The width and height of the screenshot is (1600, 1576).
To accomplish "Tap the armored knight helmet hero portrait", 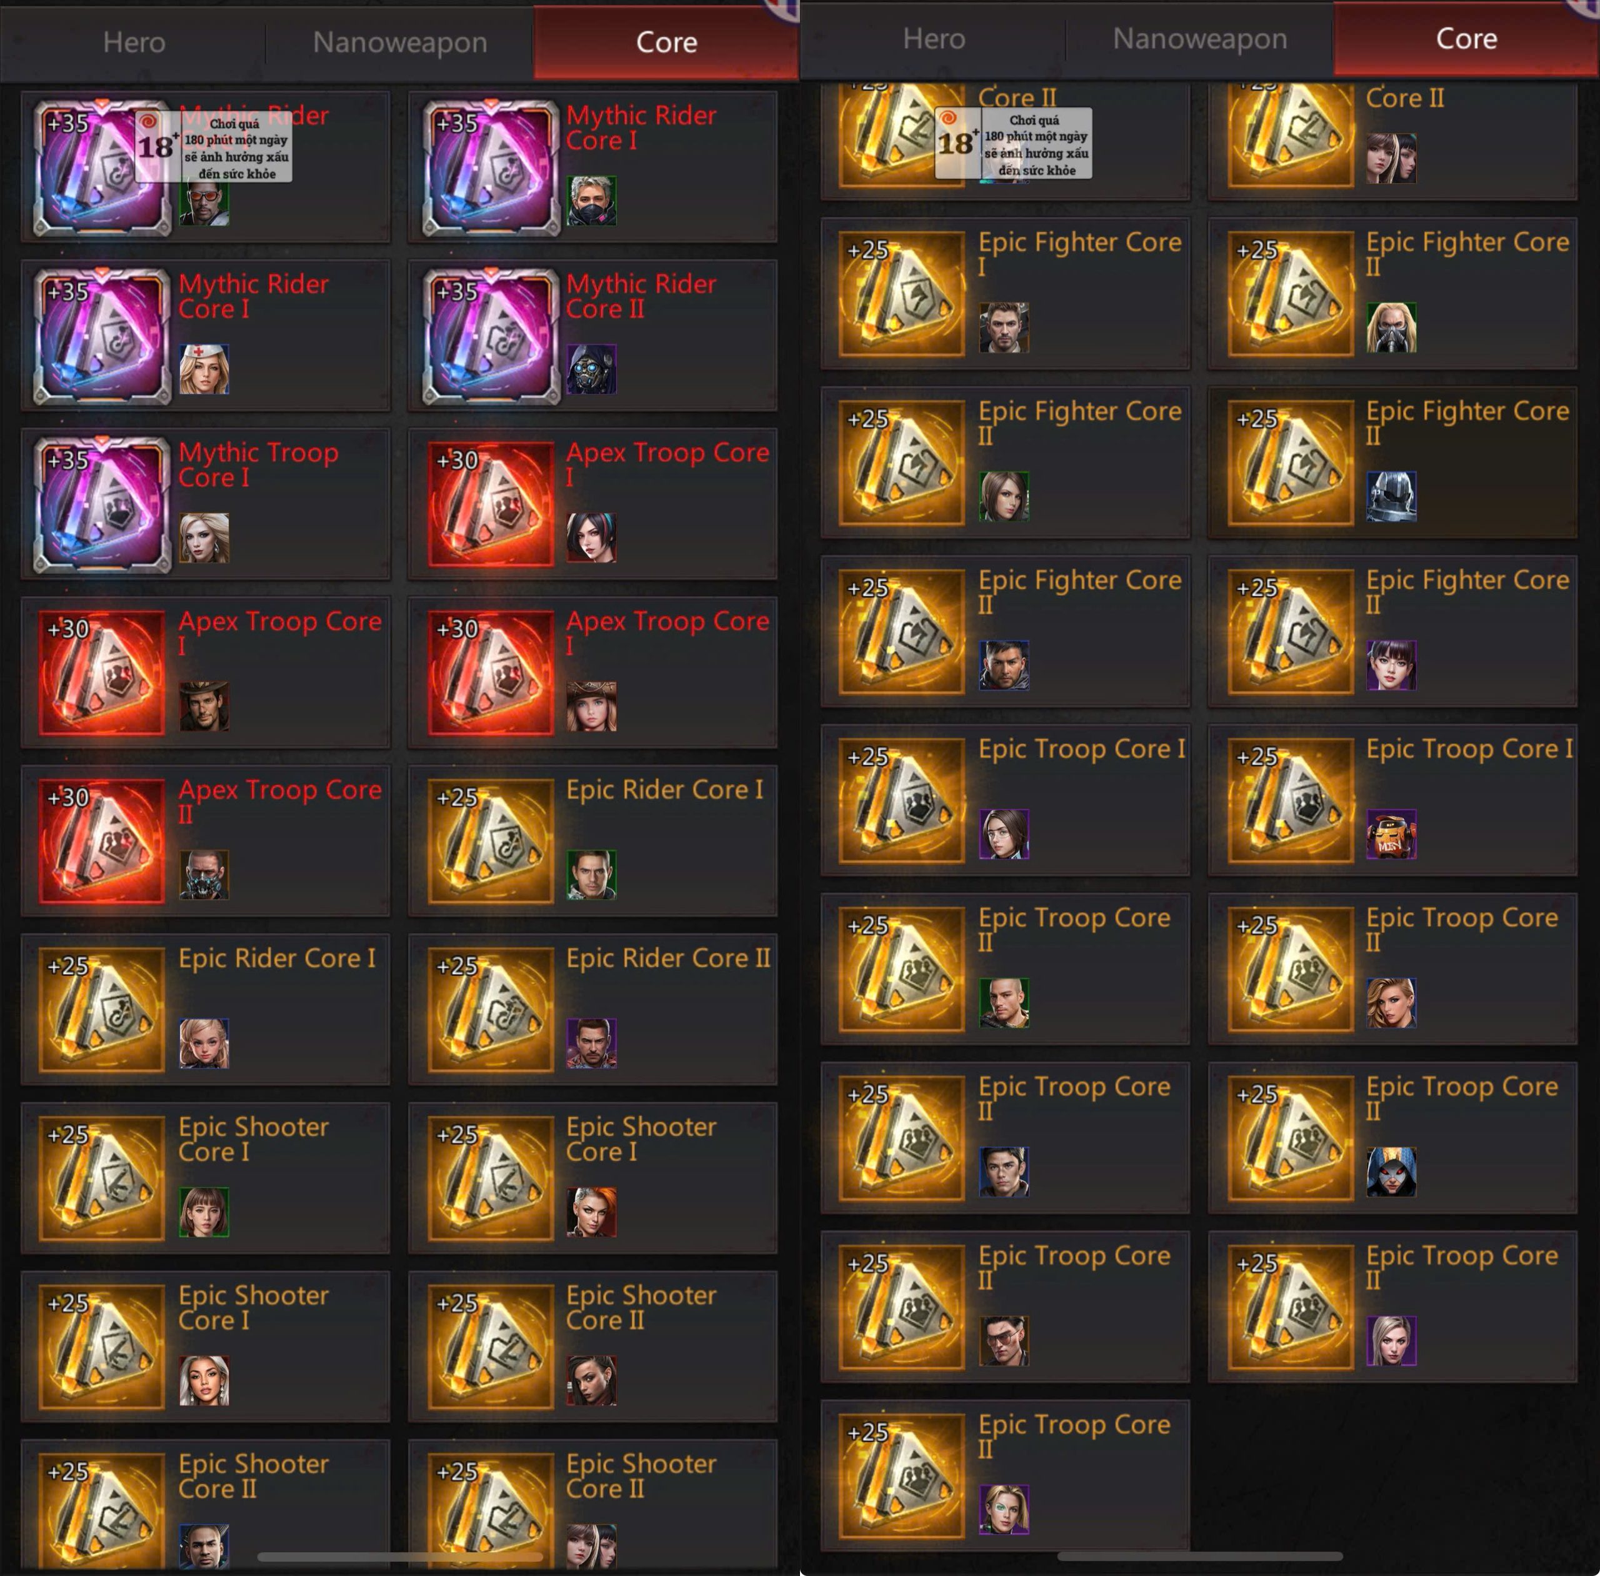I will 1391,496.
